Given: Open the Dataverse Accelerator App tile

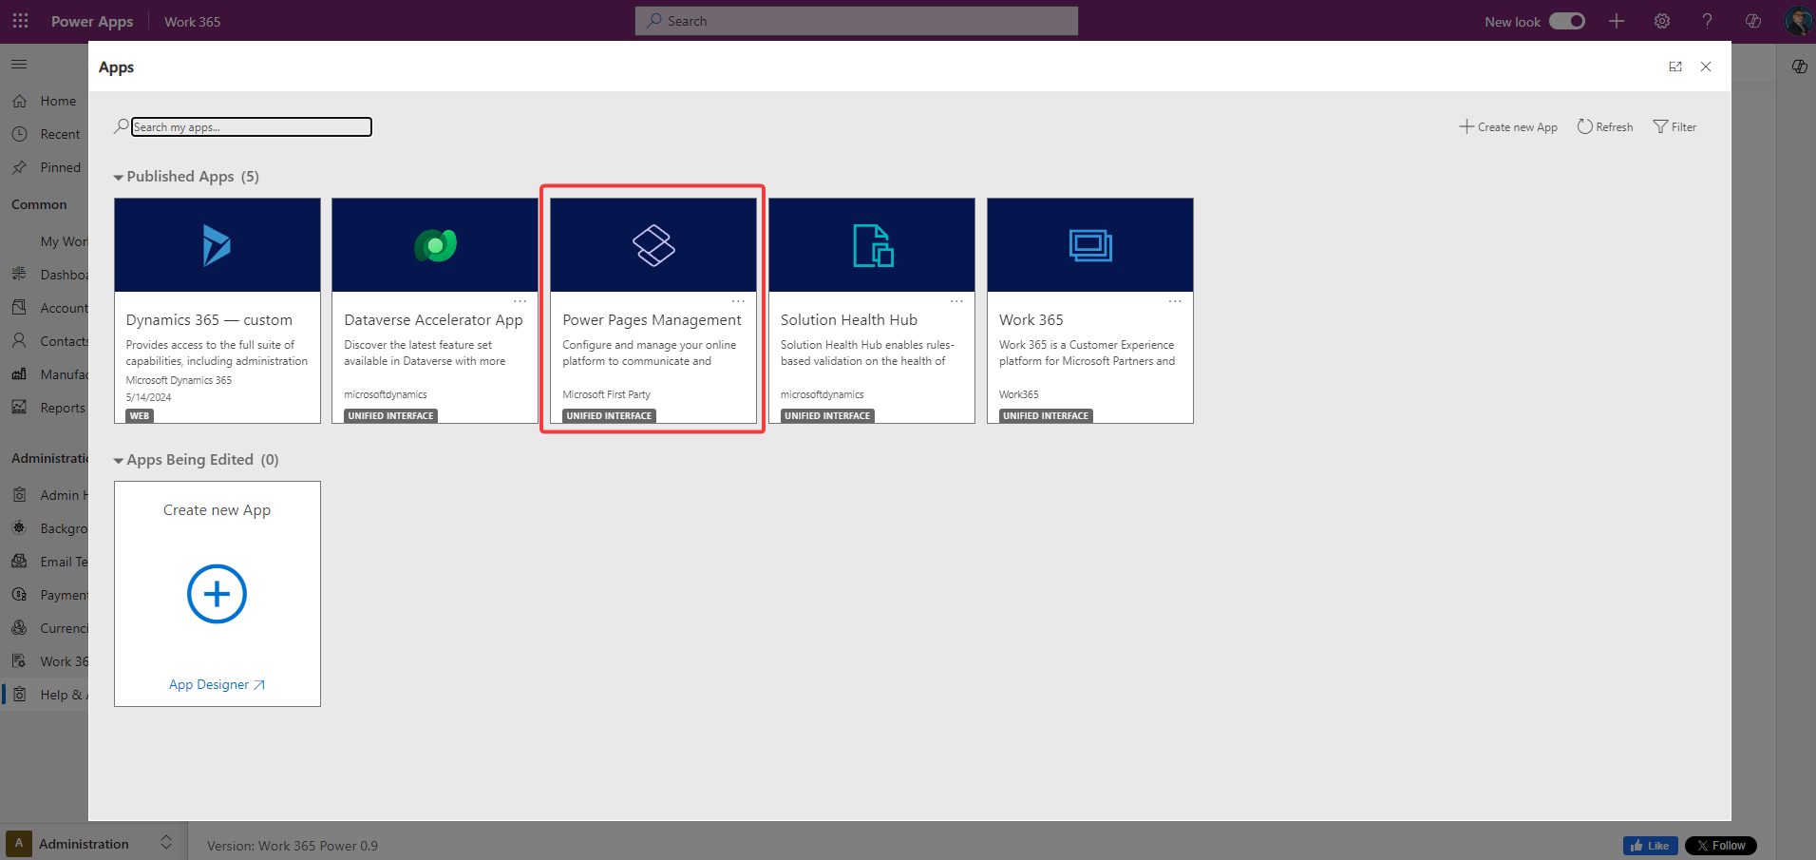Looking at the screenshot, I should (435, 310).
